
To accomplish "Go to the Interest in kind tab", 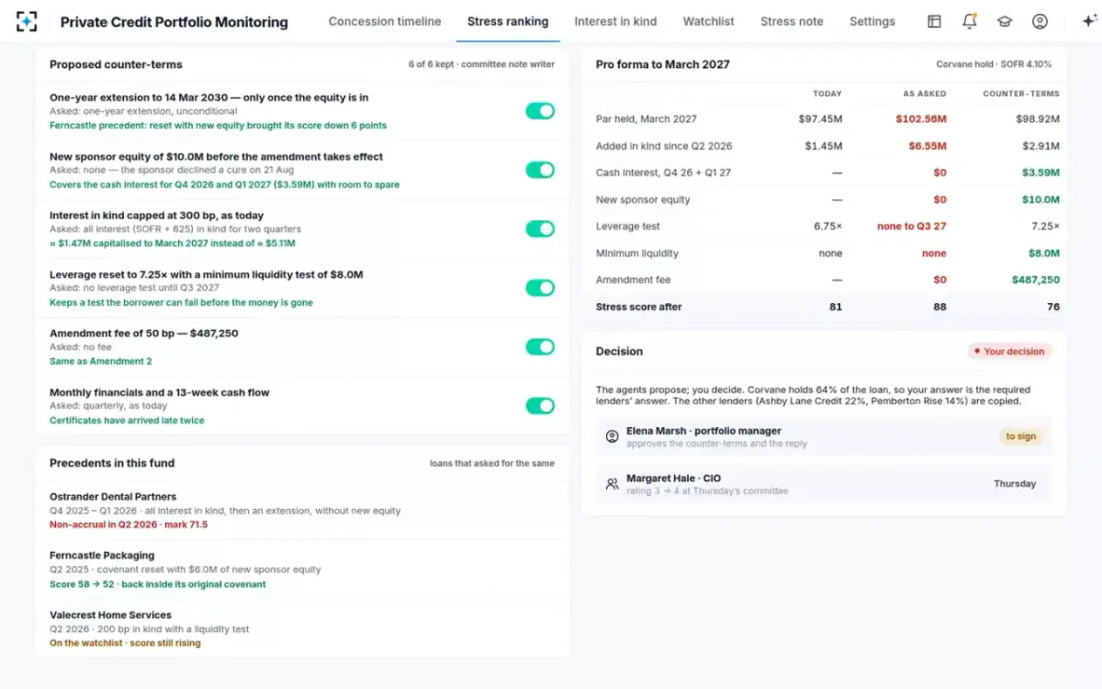I will coord(616,21).
